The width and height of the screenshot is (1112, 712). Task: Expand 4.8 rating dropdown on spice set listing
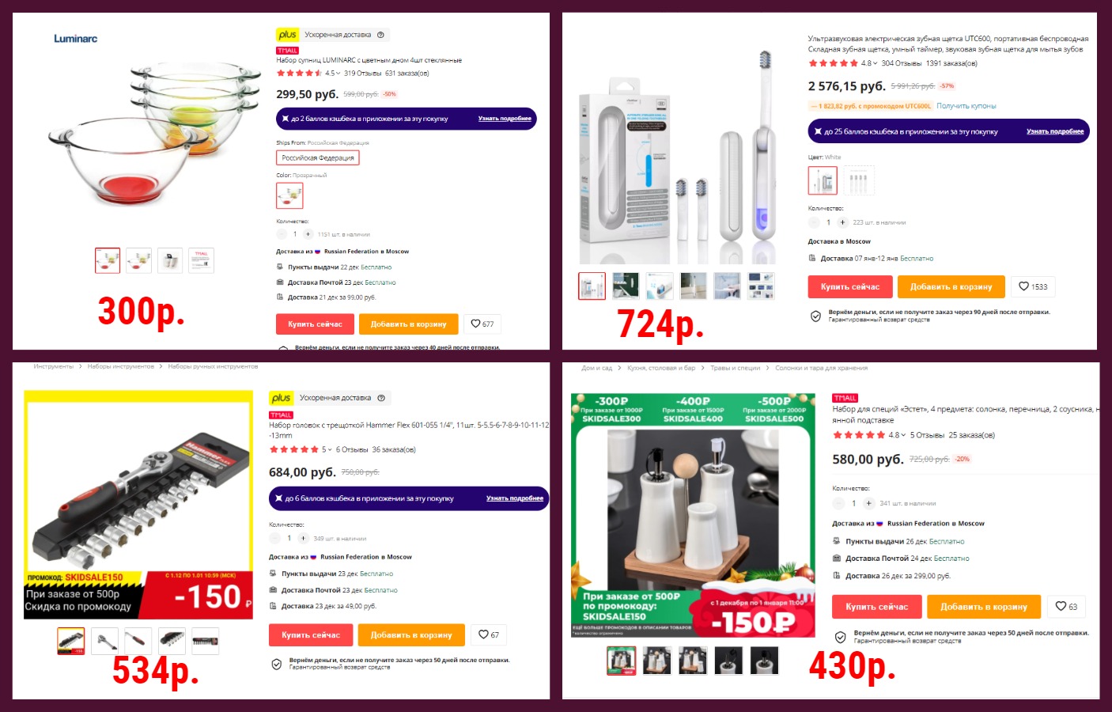[x=897, y=435]
